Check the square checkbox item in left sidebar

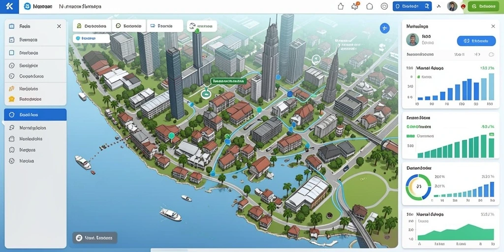(12, 53)
